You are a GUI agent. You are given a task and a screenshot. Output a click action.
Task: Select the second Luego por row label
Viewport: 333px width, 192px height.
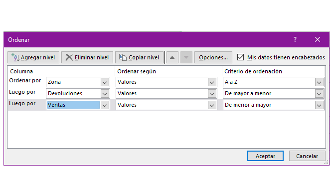(x=22, y=103)
